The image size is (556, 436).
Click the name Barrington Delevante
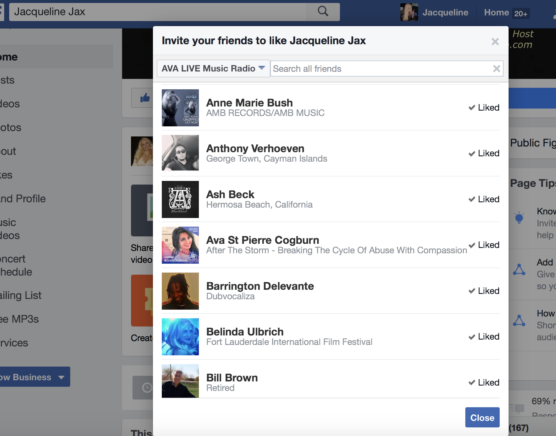260,286
